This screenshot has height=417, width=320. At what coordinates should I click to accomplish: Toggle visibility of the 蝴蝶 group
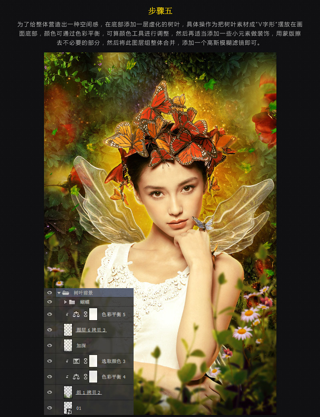point(50,302)
